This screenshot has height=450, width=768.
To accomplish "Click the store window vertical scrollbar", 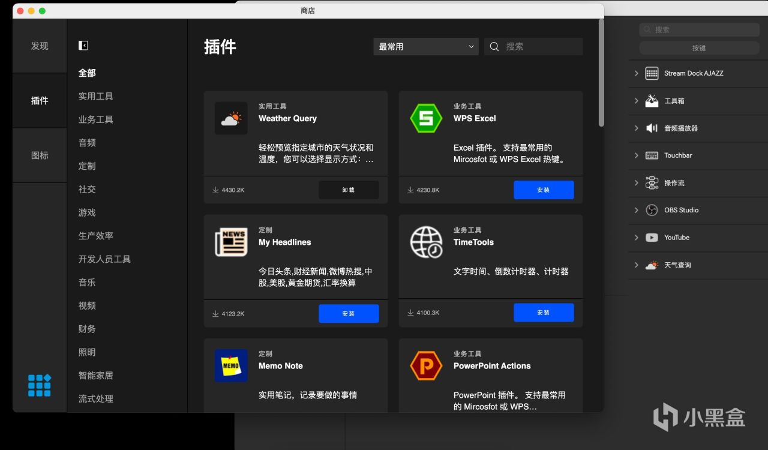I will (601, 73).
